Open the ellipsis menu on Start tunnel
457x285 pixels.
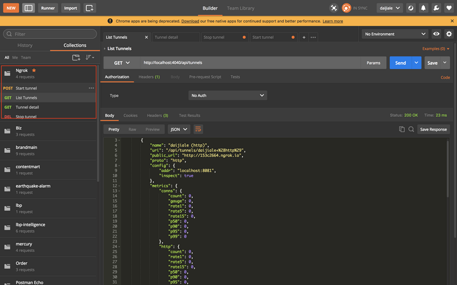coord(91,88)
